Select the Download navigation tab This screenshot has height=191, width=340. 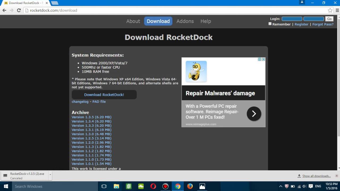click(x=158, y=21)
